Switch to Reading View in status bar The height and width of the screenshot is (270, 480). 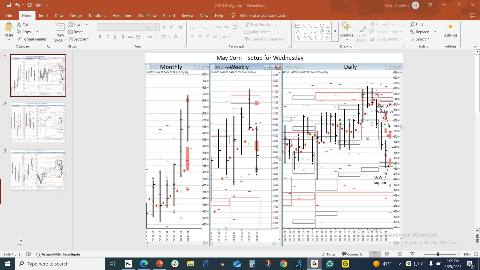[x=400, y=254]
